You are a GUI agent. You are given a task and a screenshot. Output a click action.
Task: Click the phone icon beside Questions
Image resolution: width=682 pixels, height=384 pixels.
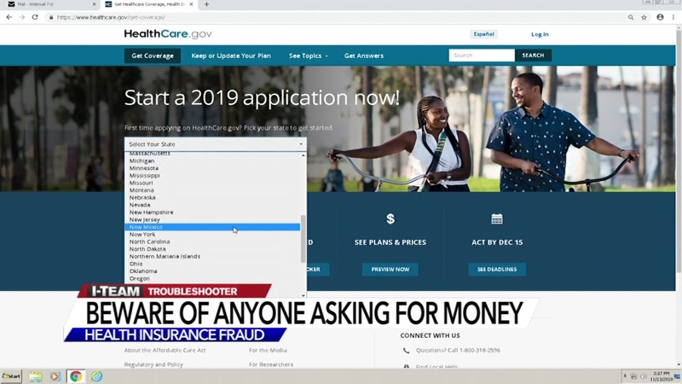point(406,351)
